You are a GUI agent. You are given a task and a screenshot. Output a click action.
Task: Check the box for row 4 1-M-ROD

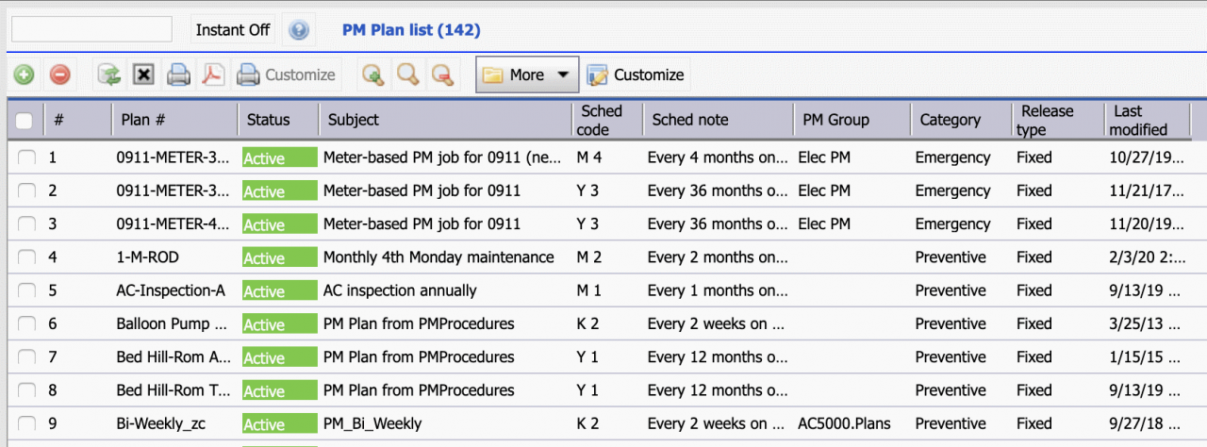tap(26, 257)
